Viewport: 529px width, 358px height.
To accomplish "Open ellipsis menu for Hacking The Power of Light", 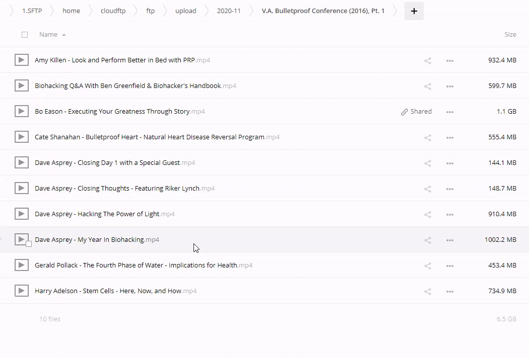I will click(449, 215).
